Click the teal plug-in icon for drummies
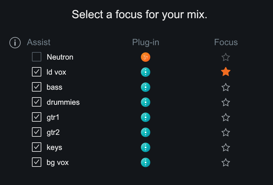This screenshot has height=185, width=273. point(146,102)
